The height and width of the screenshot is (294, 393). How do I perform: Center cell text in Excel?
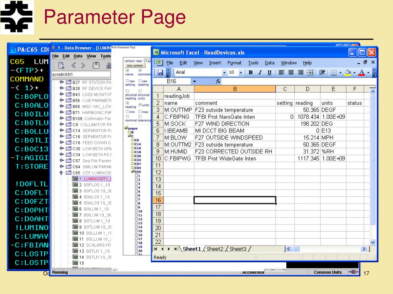coord(291,72)
